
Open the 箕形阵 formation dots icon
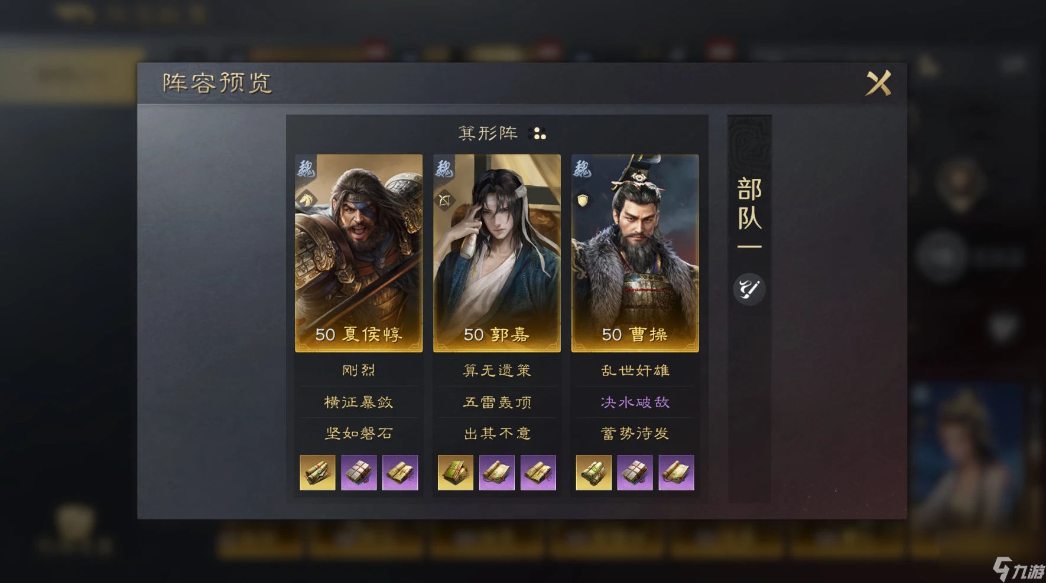pyautogui.click(x=539, y=133)
